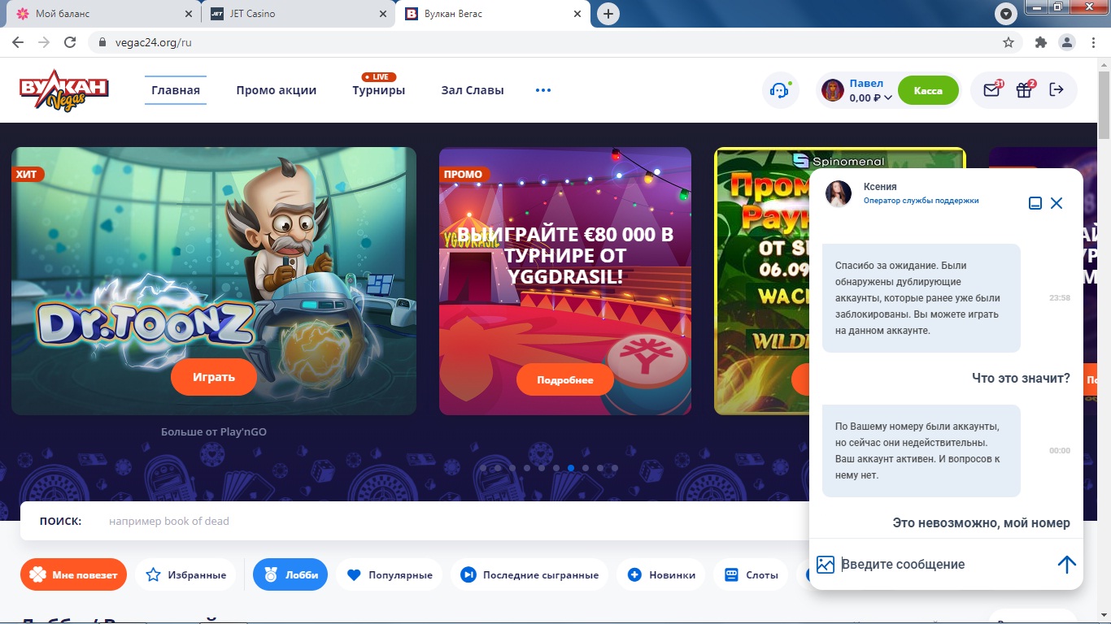This screenshot has height=624, width=1111.
Task: Select the highlighted active carousel dot
Action: [x=571, y=468]
